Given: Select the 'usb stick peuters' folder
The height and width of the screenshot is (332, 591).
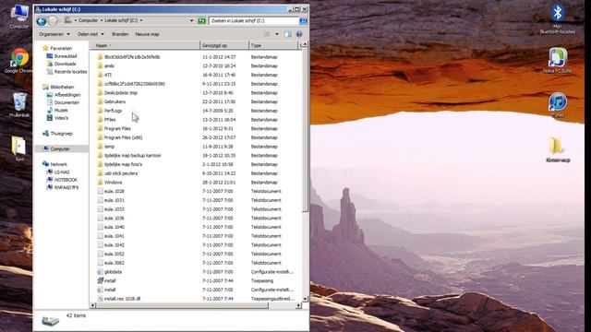Looking at the screenshot, I should click(121, 173).
